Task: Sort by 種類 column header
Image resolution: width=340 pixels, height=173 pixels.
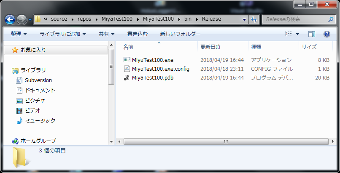Action: click(x=256, y=47)
